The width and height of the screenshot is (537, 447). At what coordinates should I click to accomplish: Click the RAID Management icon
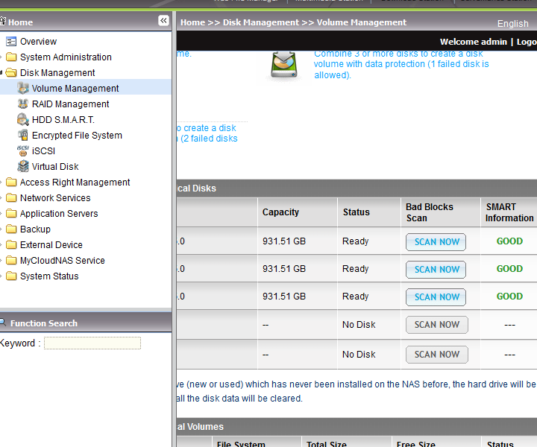pos(23,104)
